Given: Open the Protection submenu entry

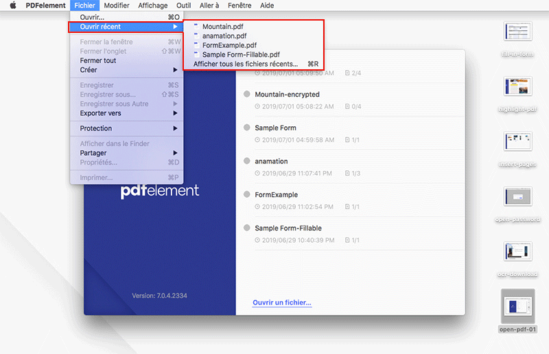Looking at the screenshot, I should tap(126, 128).
